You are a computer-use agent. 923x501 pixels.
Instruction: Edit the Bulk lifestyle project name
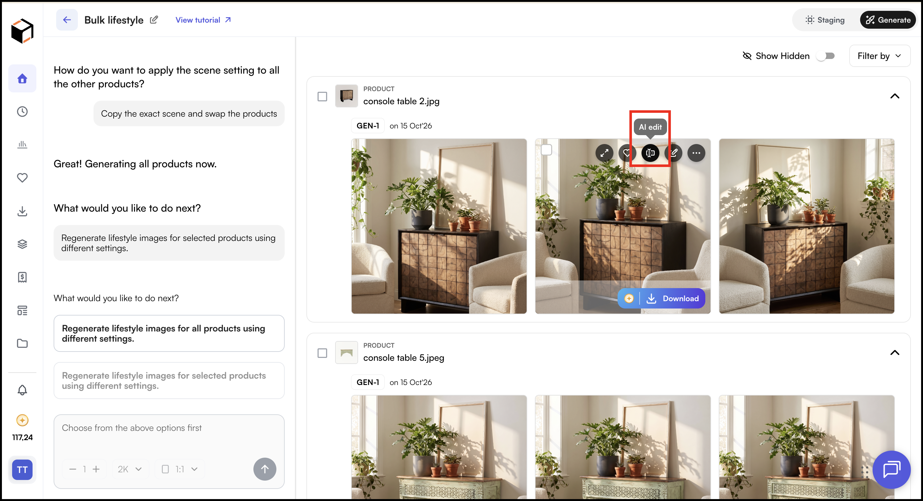click(154, 20)
